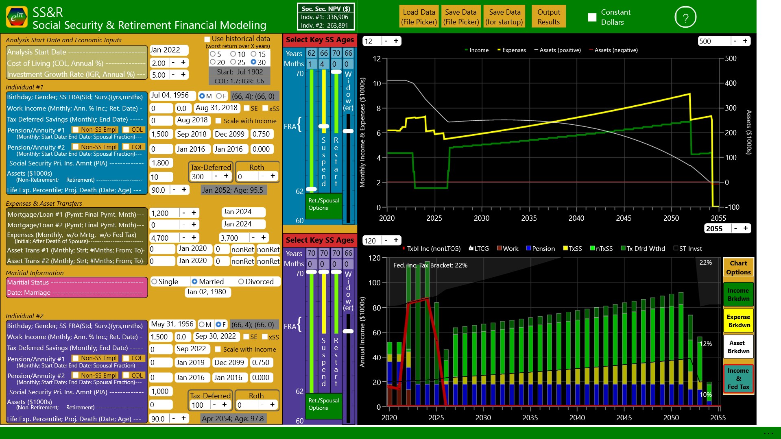Enable the Constant Dollars checkbox

tap(592, 17)
